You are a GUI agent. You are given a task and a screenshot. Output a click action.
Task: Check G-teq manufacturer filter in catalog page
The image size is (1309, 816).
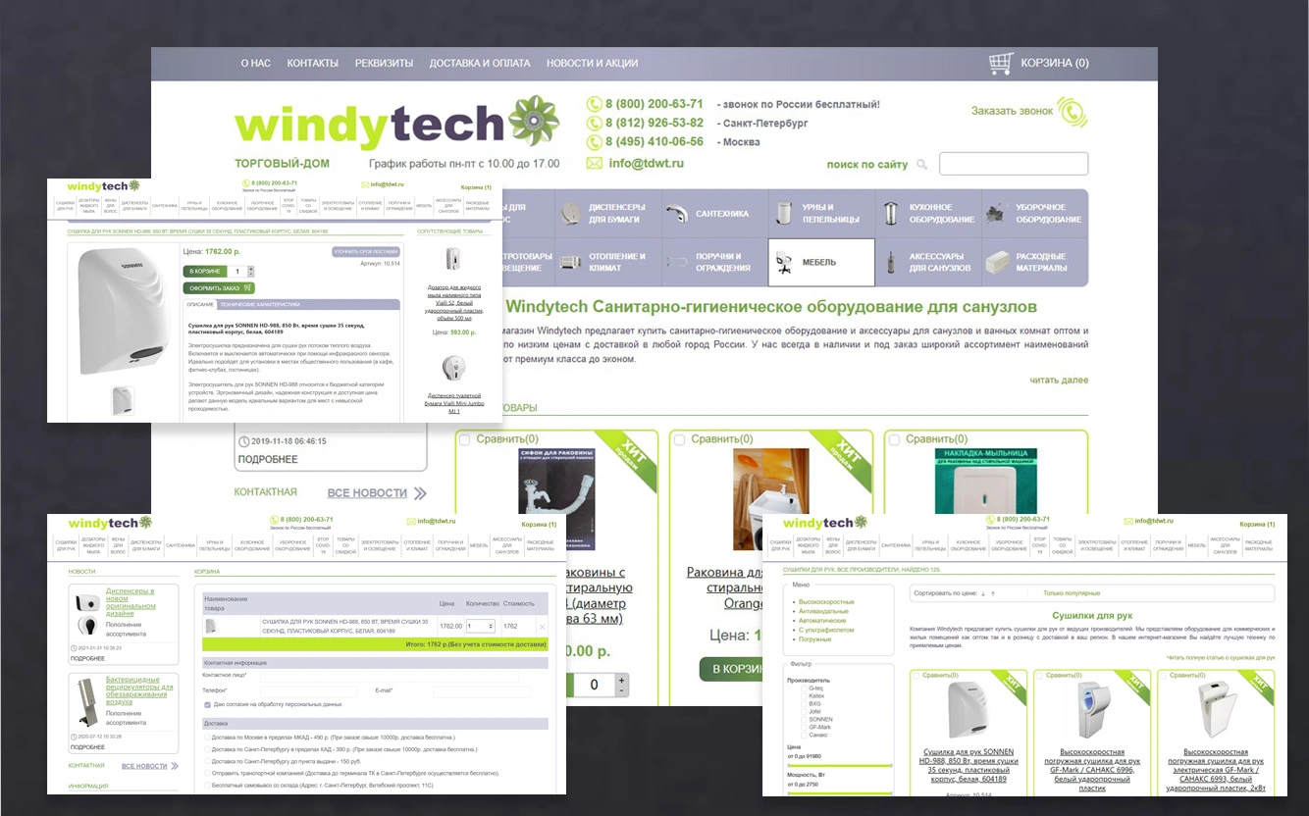804,688
